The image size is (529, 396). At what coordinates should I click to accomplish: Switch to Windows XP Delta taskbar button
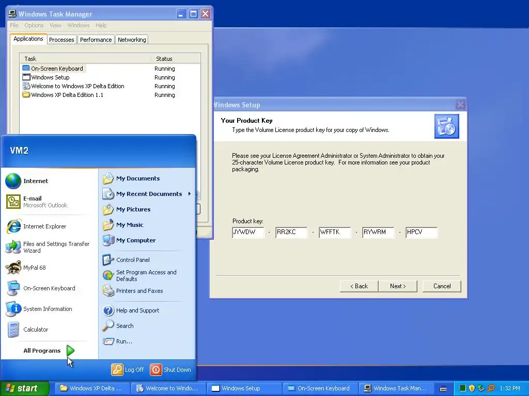tap(92, 388)
